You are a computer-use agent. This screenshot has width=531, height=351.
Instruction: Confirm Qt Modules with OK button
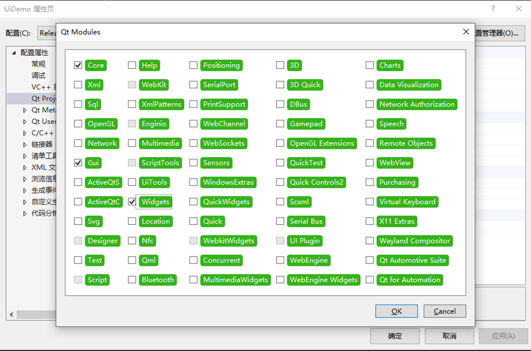tap(397, 311)
